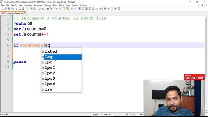Toggle the Document Map panel icon
The height and width of the screenshot is (117, 208).
[x=86, y=9]
